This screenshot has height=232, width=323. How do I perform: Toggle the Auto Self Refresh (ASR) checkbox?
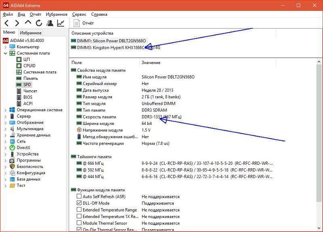pos(79,196)
